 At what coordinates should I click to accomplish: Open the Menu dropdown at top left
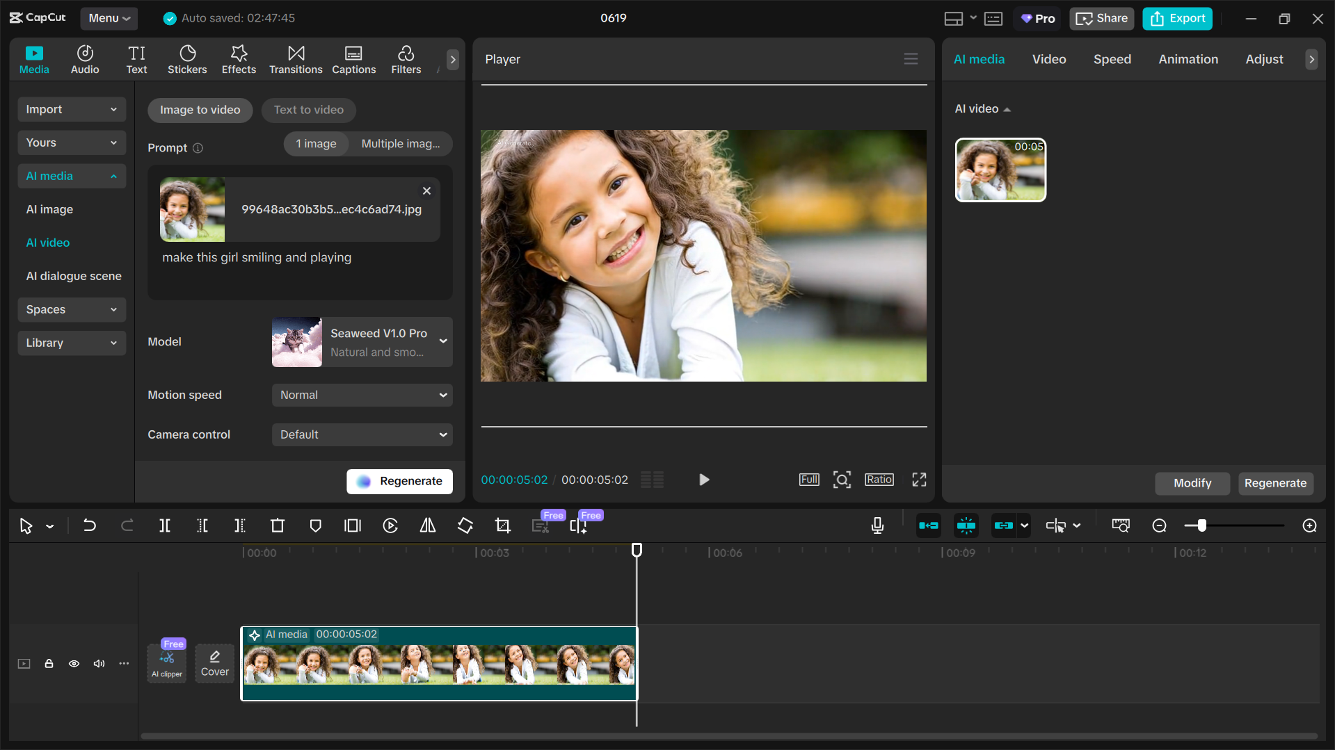(x=109, y=18)
